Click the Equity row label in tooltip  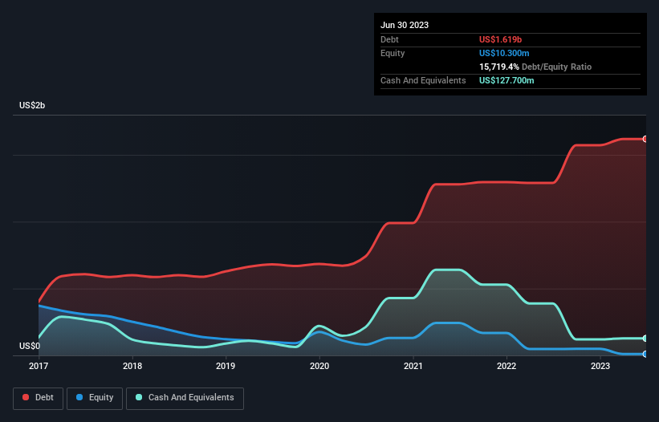point(393,53)
